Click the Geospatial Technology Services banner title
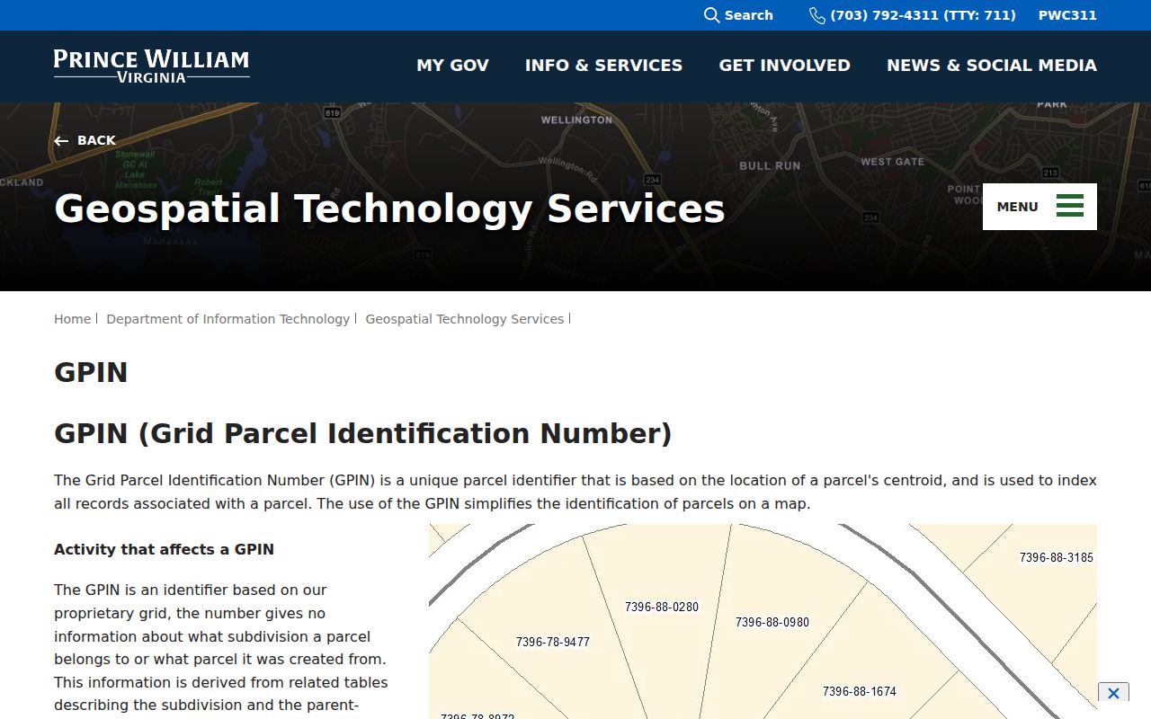The height and width of the screenshot is (719, 1151). (x=389, y=209)
